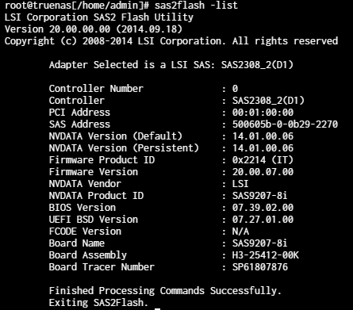The image size is (353, 310).
Task: Click the UEFI BSD Version value 07.27.01.00
Action: (x=263, y=220)
